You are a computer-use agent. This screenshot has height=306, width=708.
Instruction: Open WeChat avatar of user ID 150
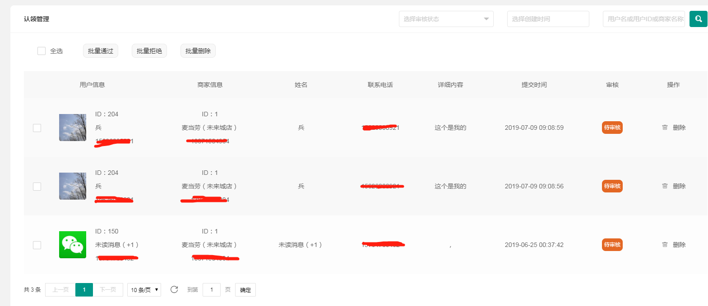coord(73,245)
